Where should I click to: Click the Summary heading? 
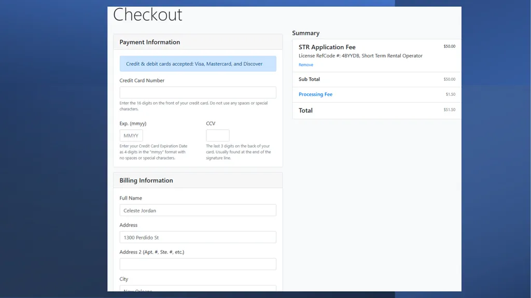point(306,33)
